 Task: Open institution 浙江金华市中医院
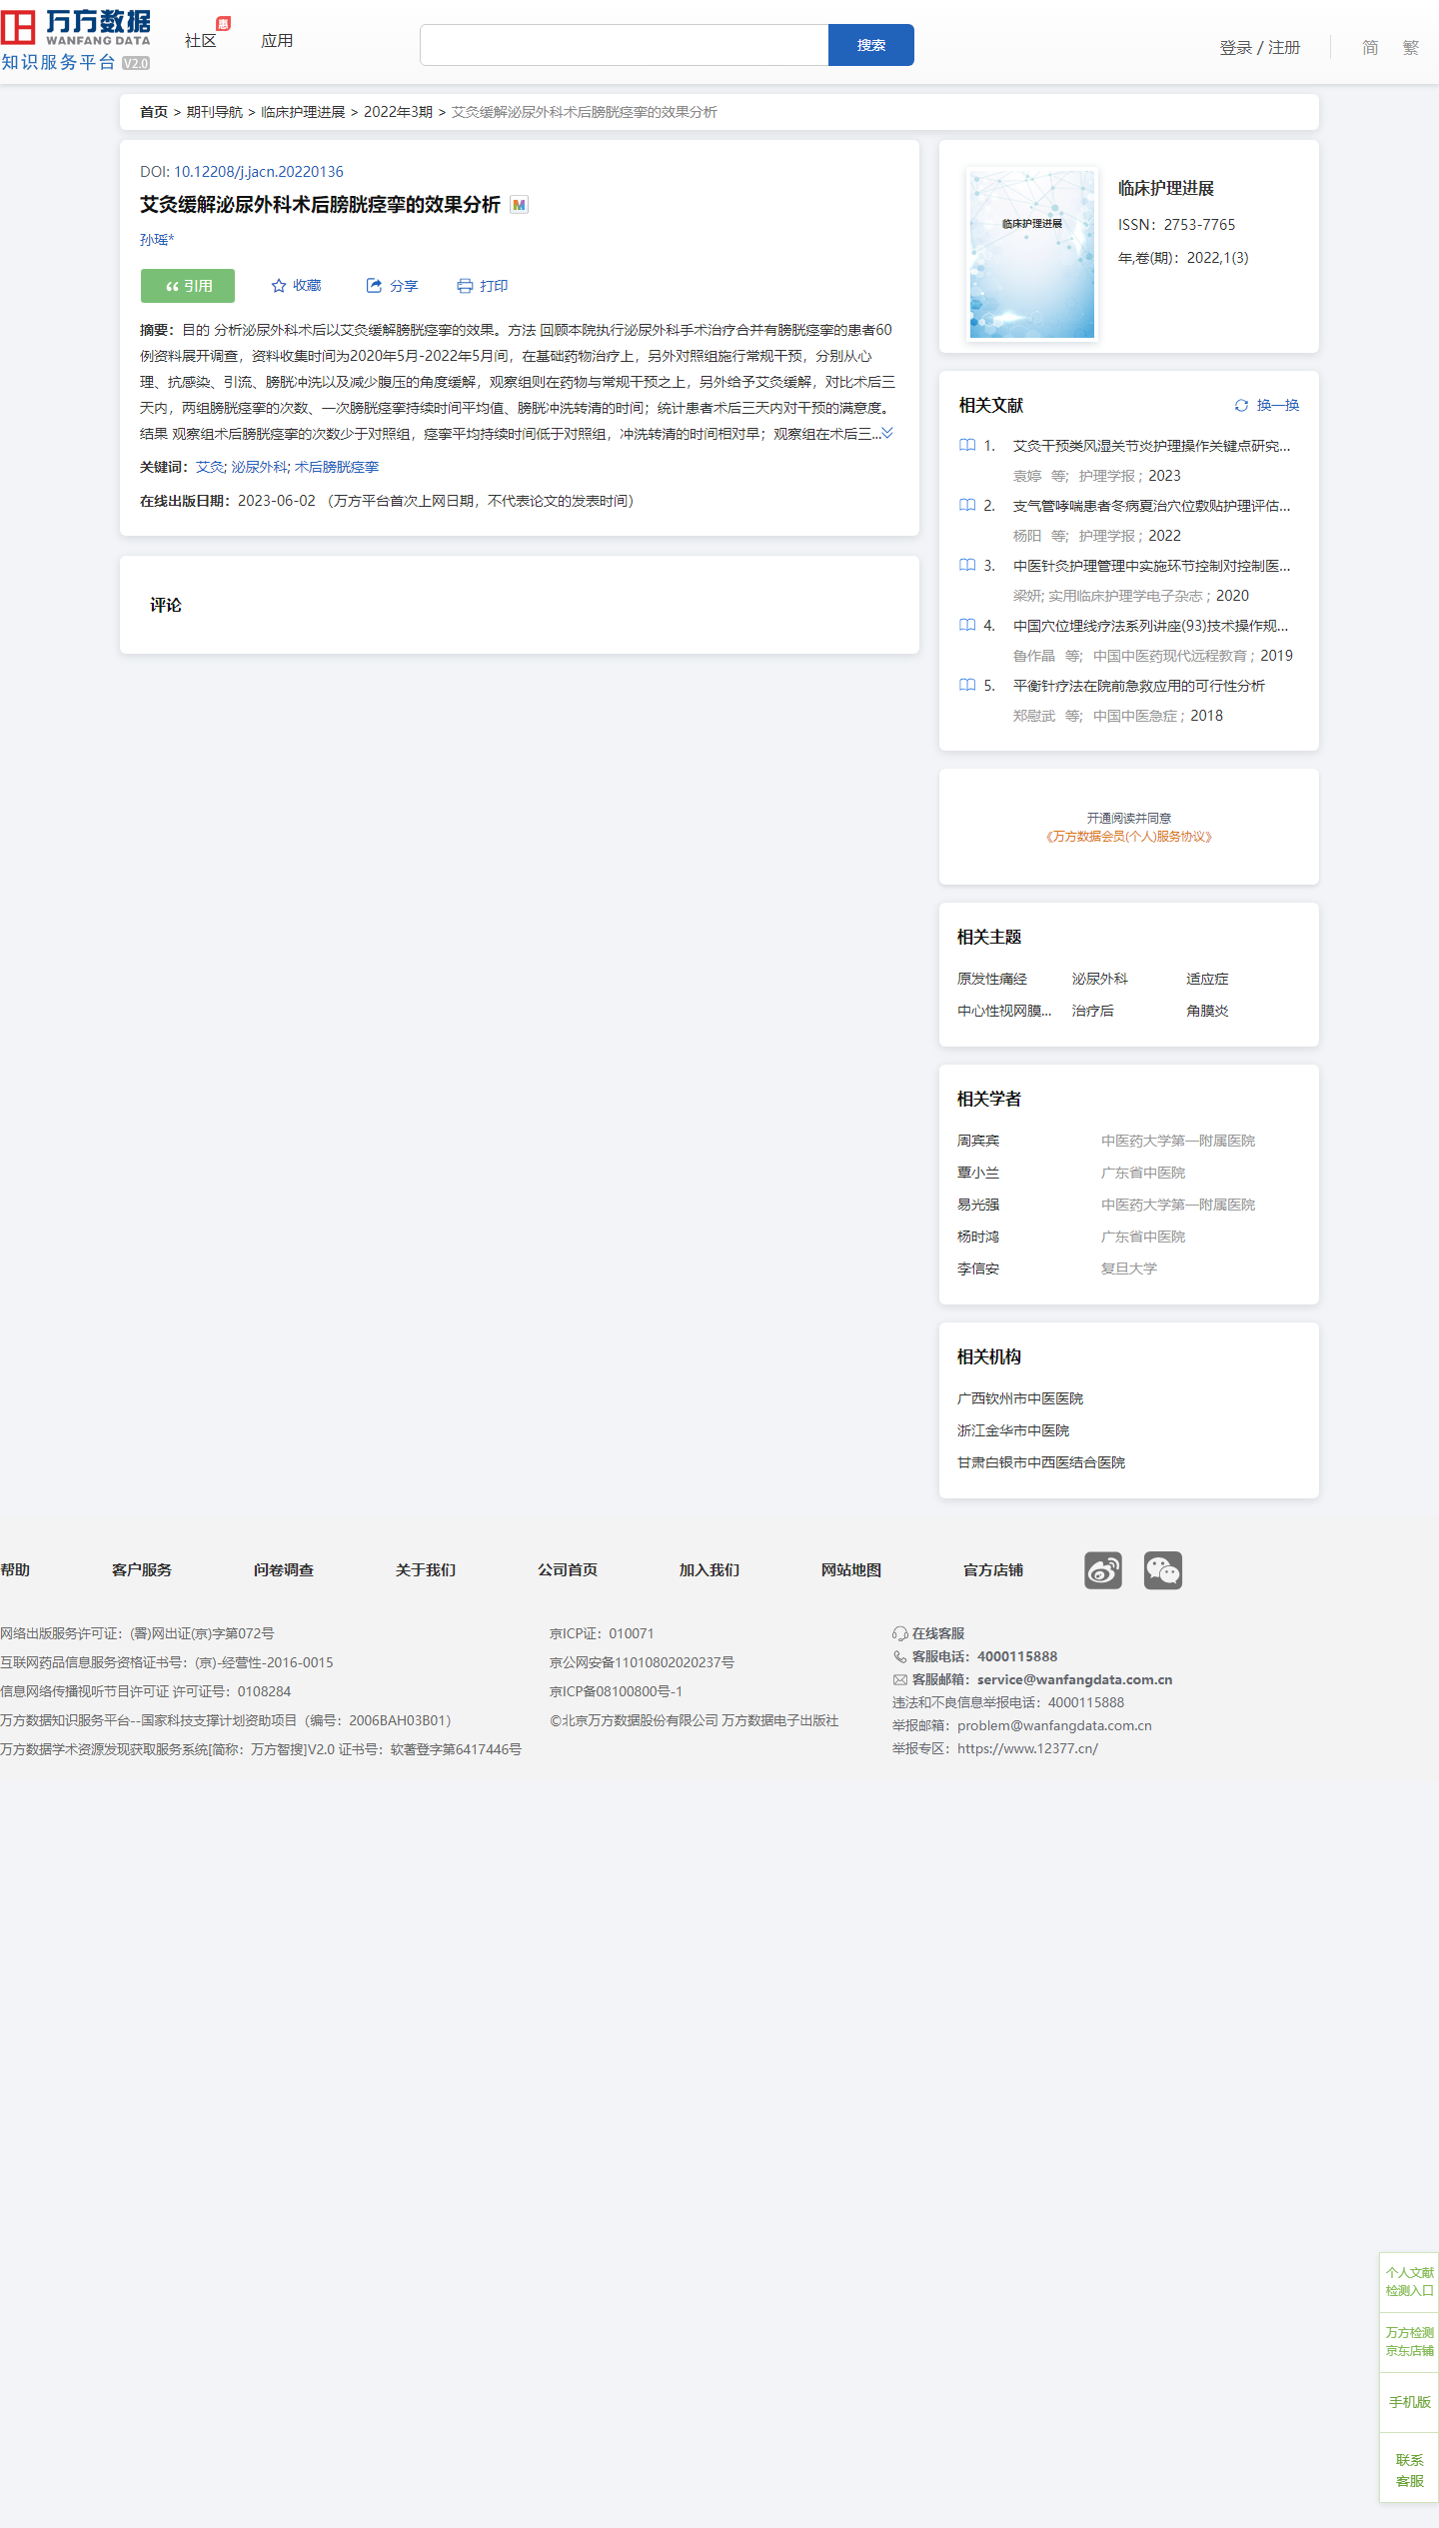coord(1013,1430)
